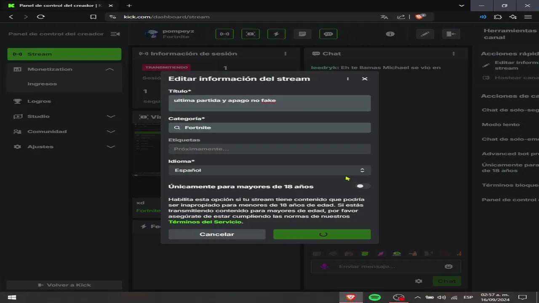This screenshot has height=303, width=539.
Task: Focus the Enviar mensaje chat input
Action: point(386,266)
